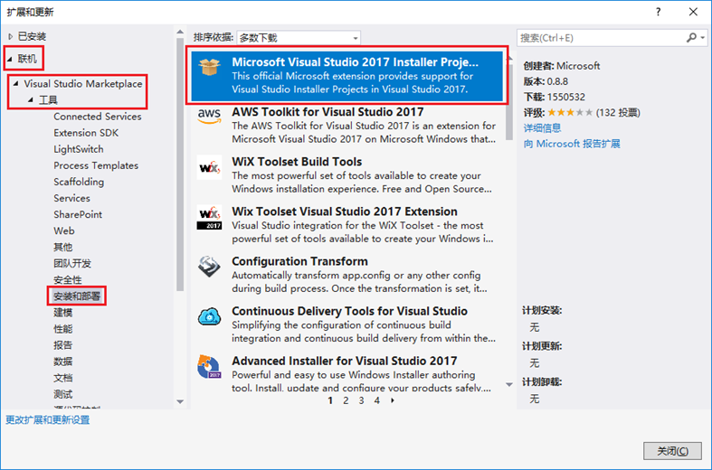Viewport: 712px width, 470px height.
Task: Select Extension SDK category
Action: [x=86, y=133]
